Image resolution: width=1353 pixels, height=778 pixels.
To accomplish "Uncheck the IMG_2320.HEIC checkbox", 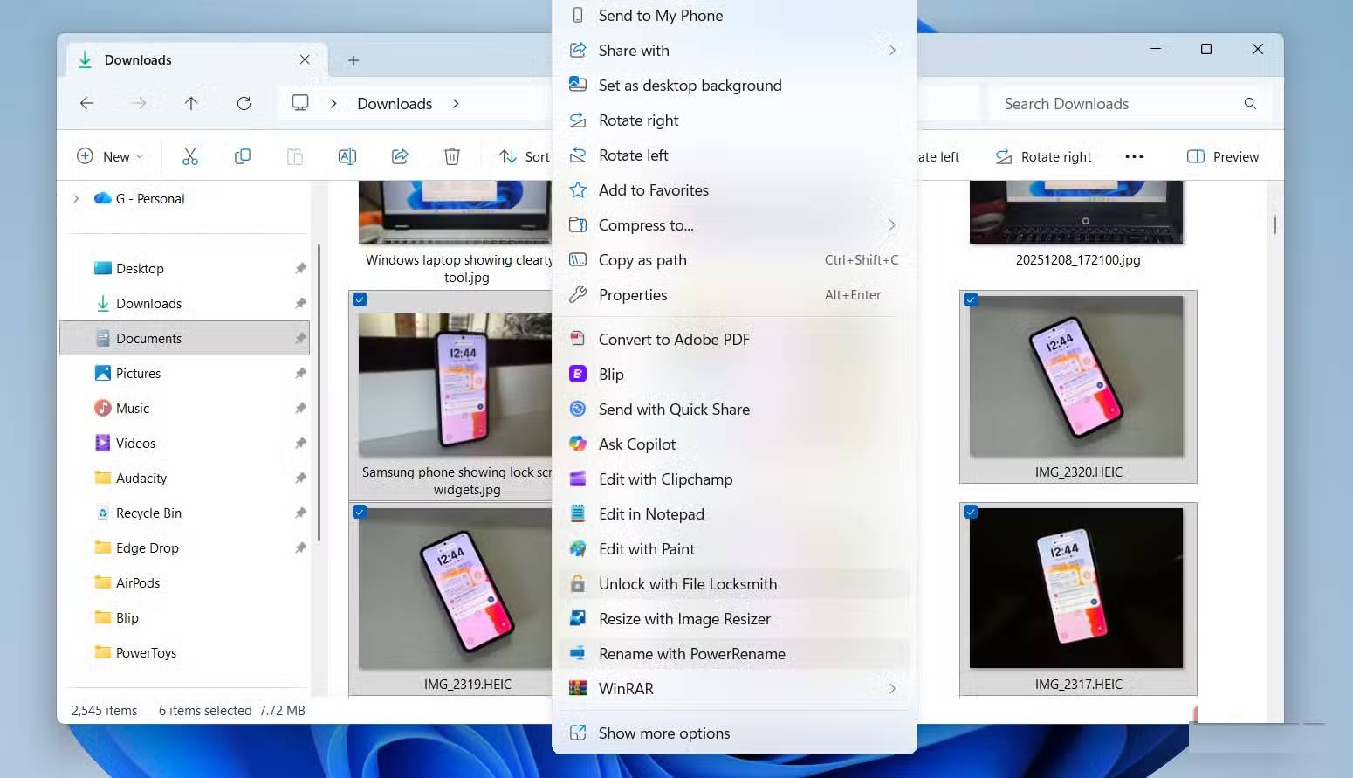I will click(x=971, y=299).
